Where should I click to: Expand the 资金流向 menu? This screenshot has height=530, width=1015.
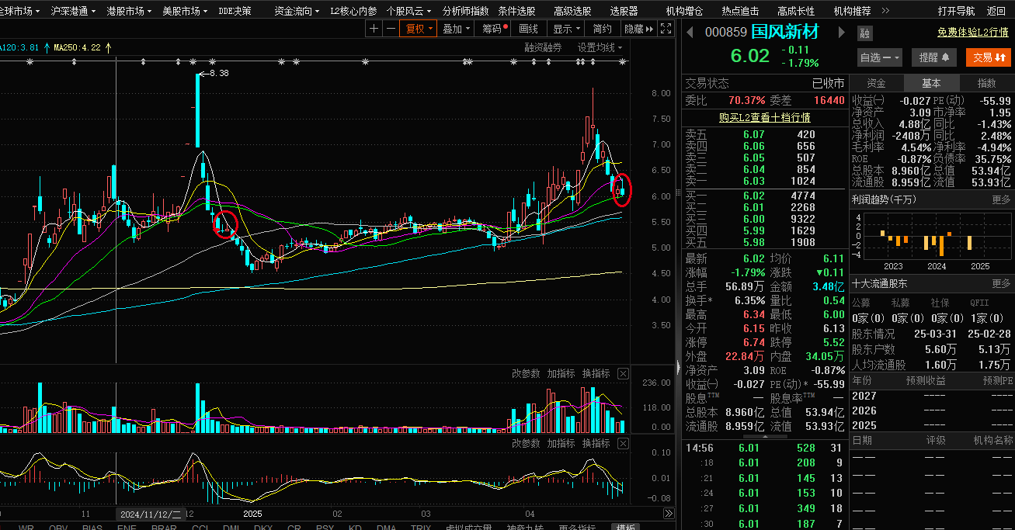tap(297, 11)
